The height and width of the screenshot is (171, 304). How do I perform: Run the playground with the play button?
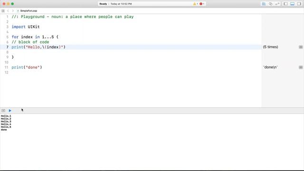[x=10, y=111]
